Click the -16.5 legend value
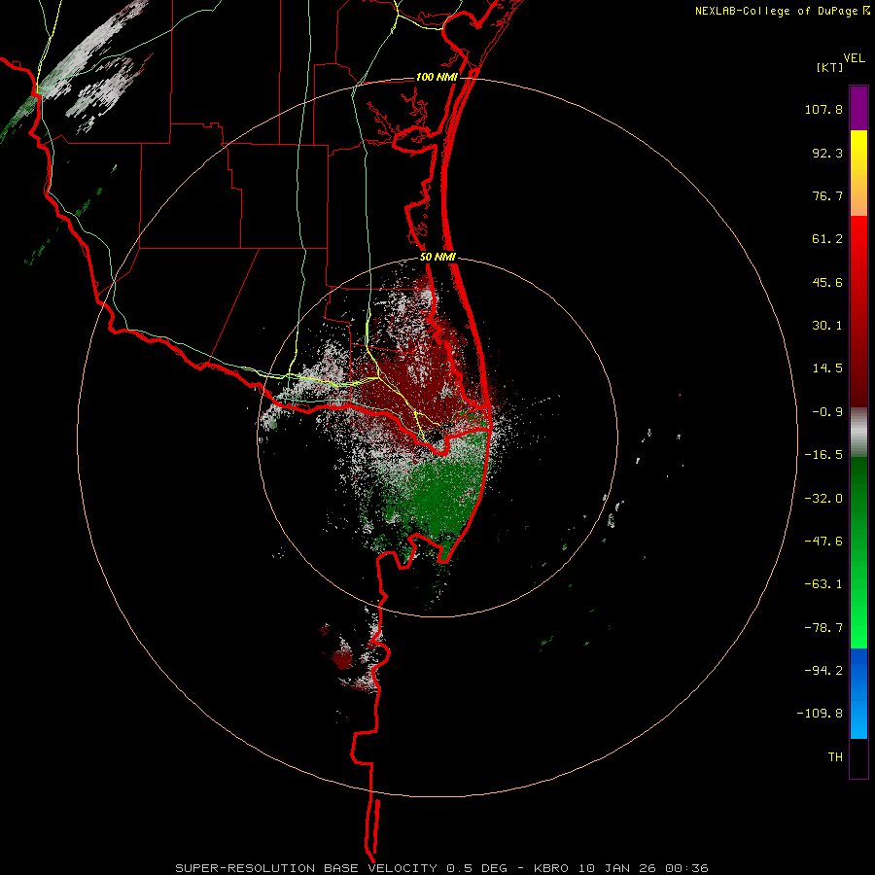The image size is (875, 875). 823,455
